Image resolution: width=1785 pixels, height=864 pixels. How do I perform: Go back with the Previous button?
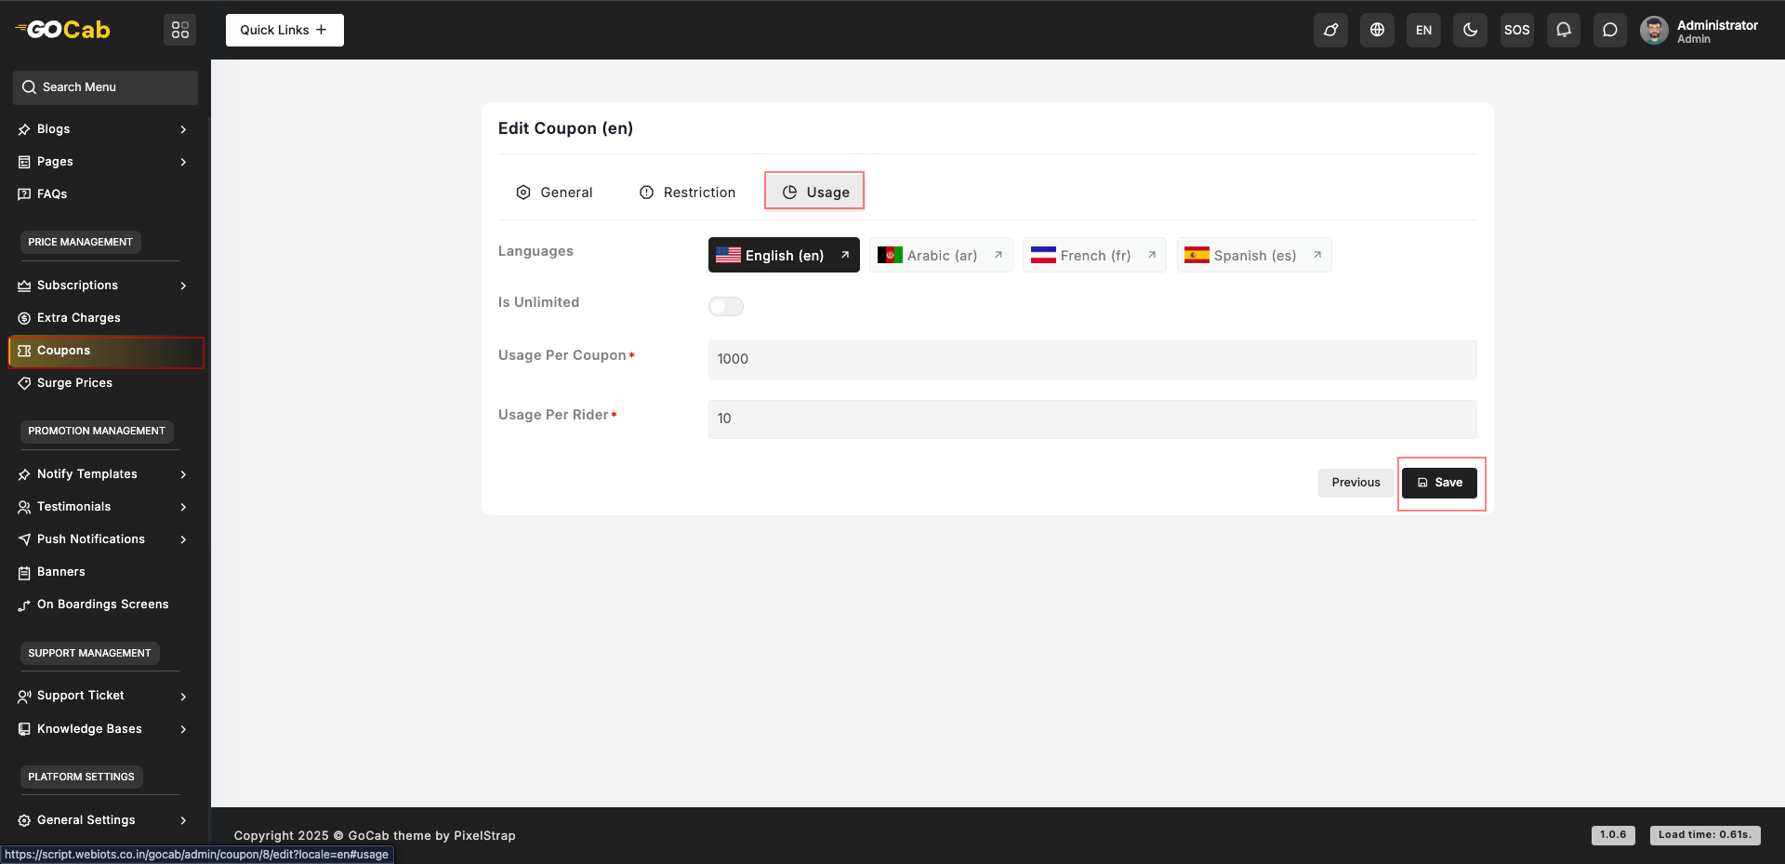click(x=1355, y=483)
